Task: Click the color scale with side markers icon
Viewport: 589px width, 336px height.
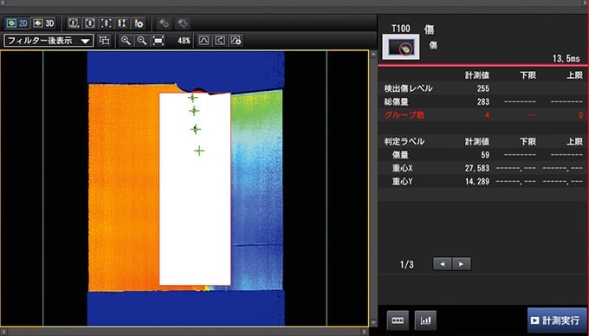Action: click(x=122, y=23)
